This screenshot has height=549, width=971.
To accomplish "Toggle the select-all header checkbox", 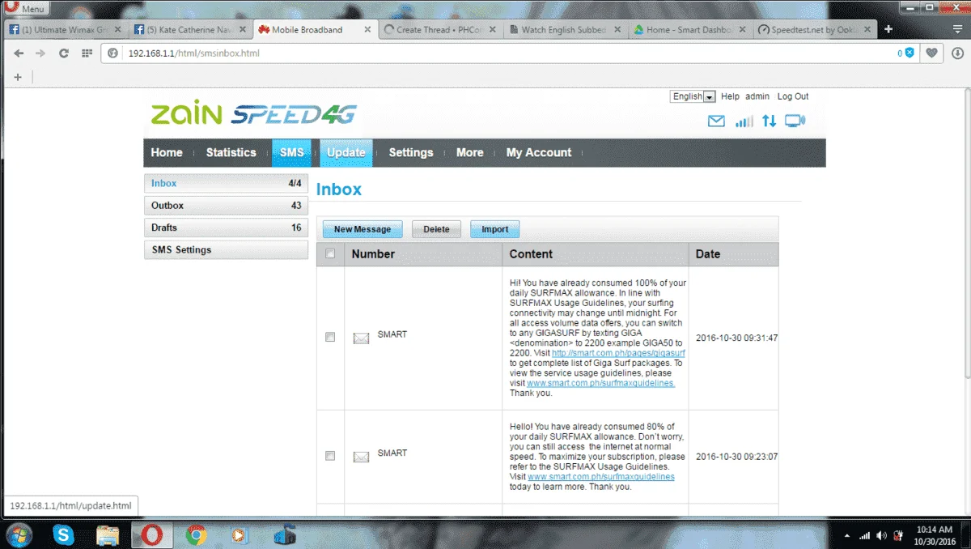I will pyautogui.click(x=330, y=253).
